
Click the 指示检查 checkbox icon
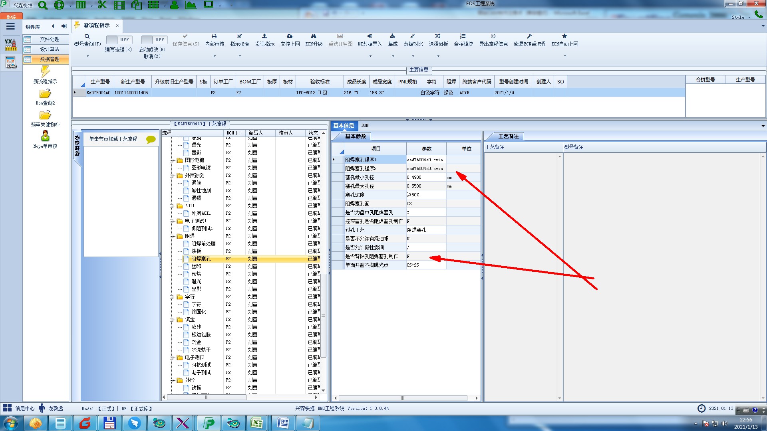coord(239,36)
